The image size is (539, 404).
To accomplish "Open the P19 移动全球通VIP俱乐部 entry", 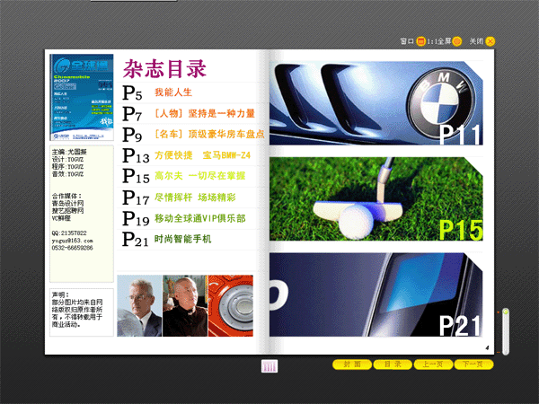I will (x=184, y=218).
